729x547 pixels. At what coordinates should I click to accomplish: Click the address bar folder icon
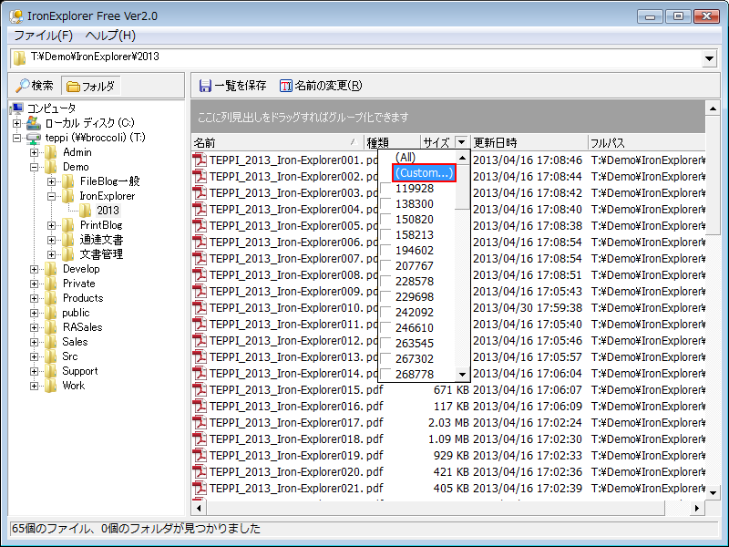point(19,58)
